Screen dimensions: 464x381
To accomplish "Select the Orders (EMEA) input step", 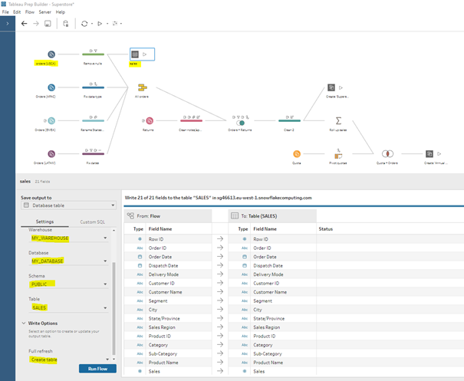I will [x=51, y=120].
